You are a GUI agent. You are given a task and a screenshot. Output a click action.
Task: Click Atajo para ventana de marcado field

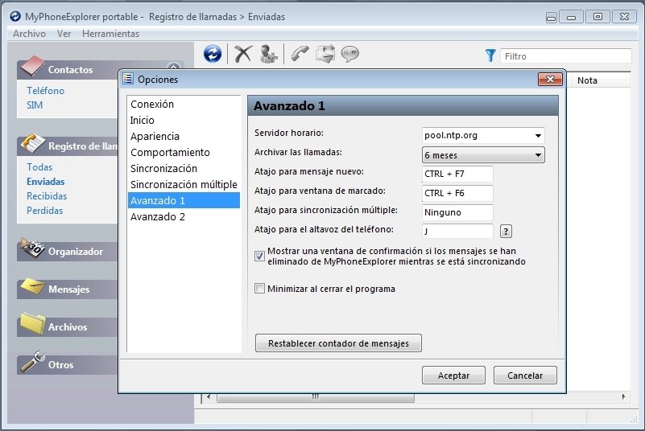coord(457,193)
